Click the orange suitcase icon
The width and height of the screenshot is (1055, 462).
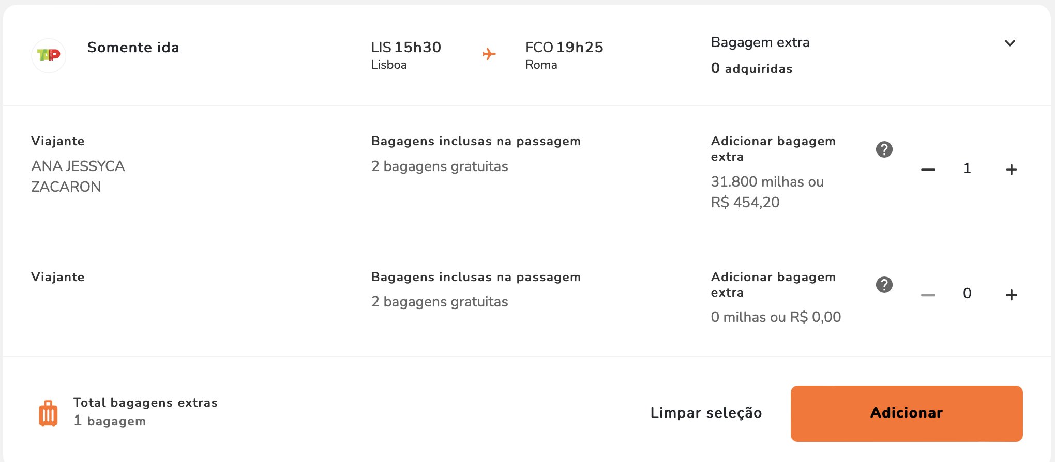[48, 413]
